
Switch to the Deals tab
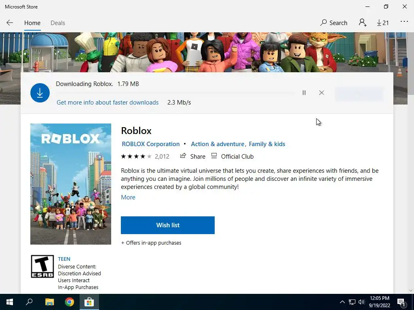[x=58, y=23]
